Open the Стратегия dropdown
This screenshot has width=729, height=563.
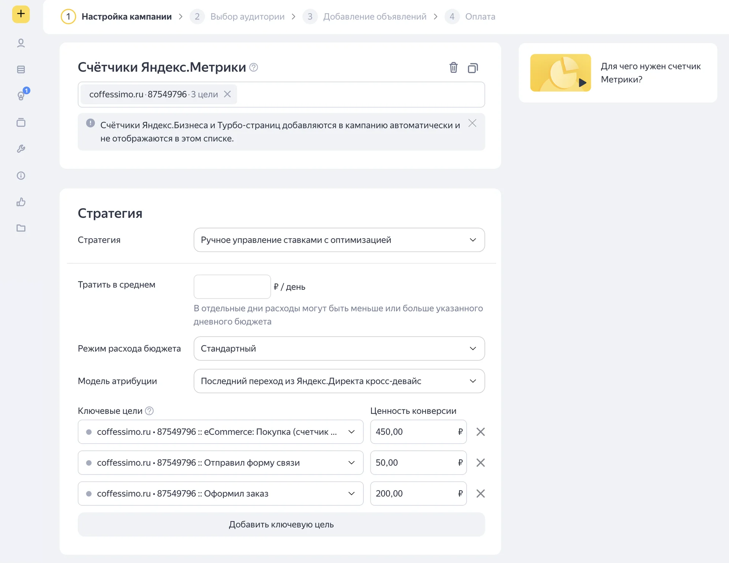point(339,240)
